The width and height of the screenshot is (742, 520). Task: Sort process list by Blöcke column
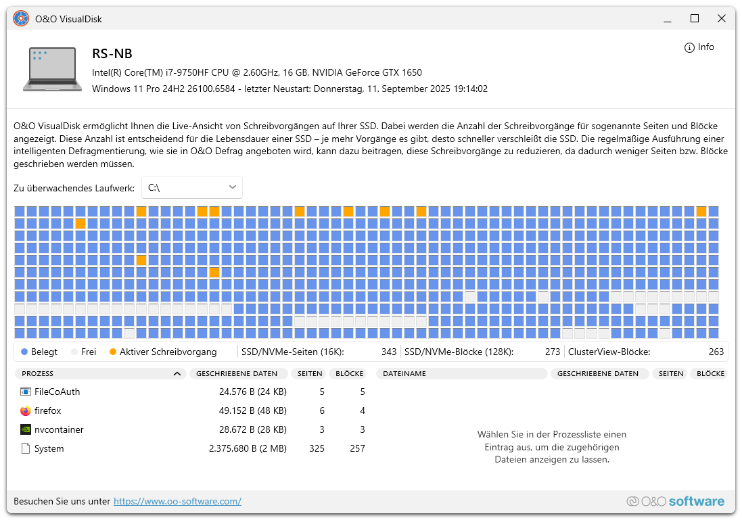(x=349, y=373)
